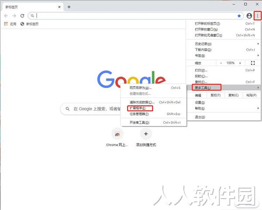This screenshot has width=262, height=210.
Task: Open 任务管理器(T) in the submenu
Action: (x=154, y=114)
